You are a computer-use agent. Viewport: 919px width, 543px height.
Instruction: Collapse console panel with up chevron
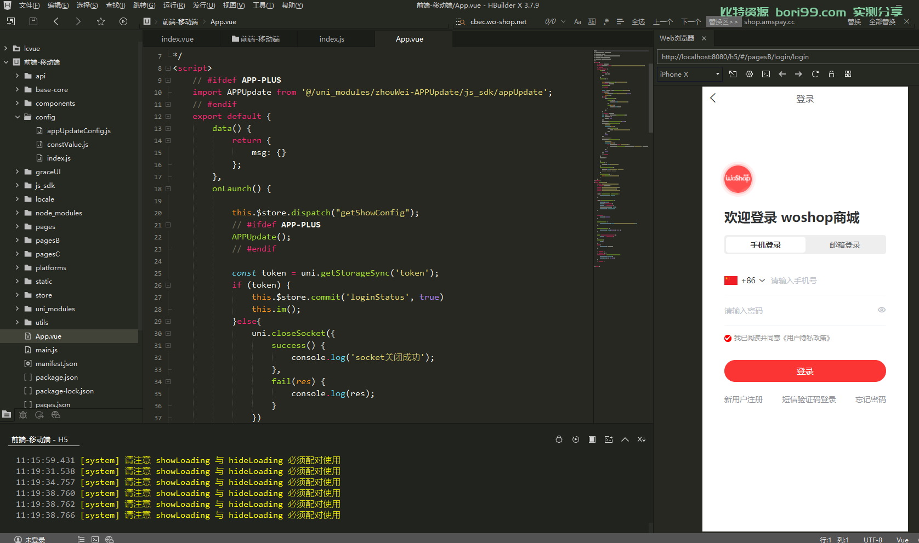625,439
